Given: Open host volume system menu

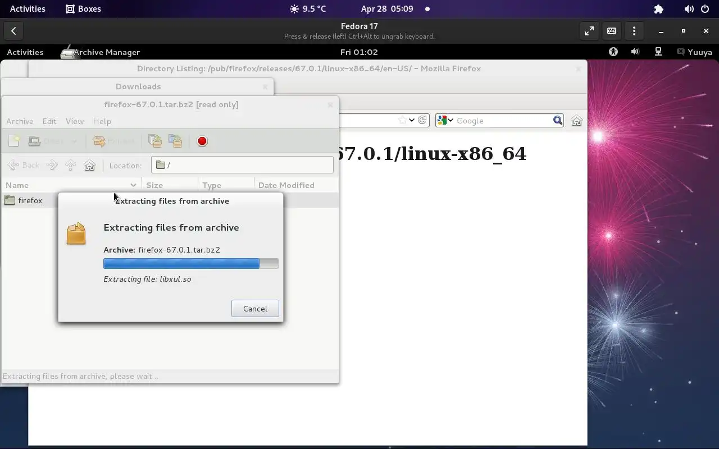Looking at the screenshot, I should tap(689, 9).
